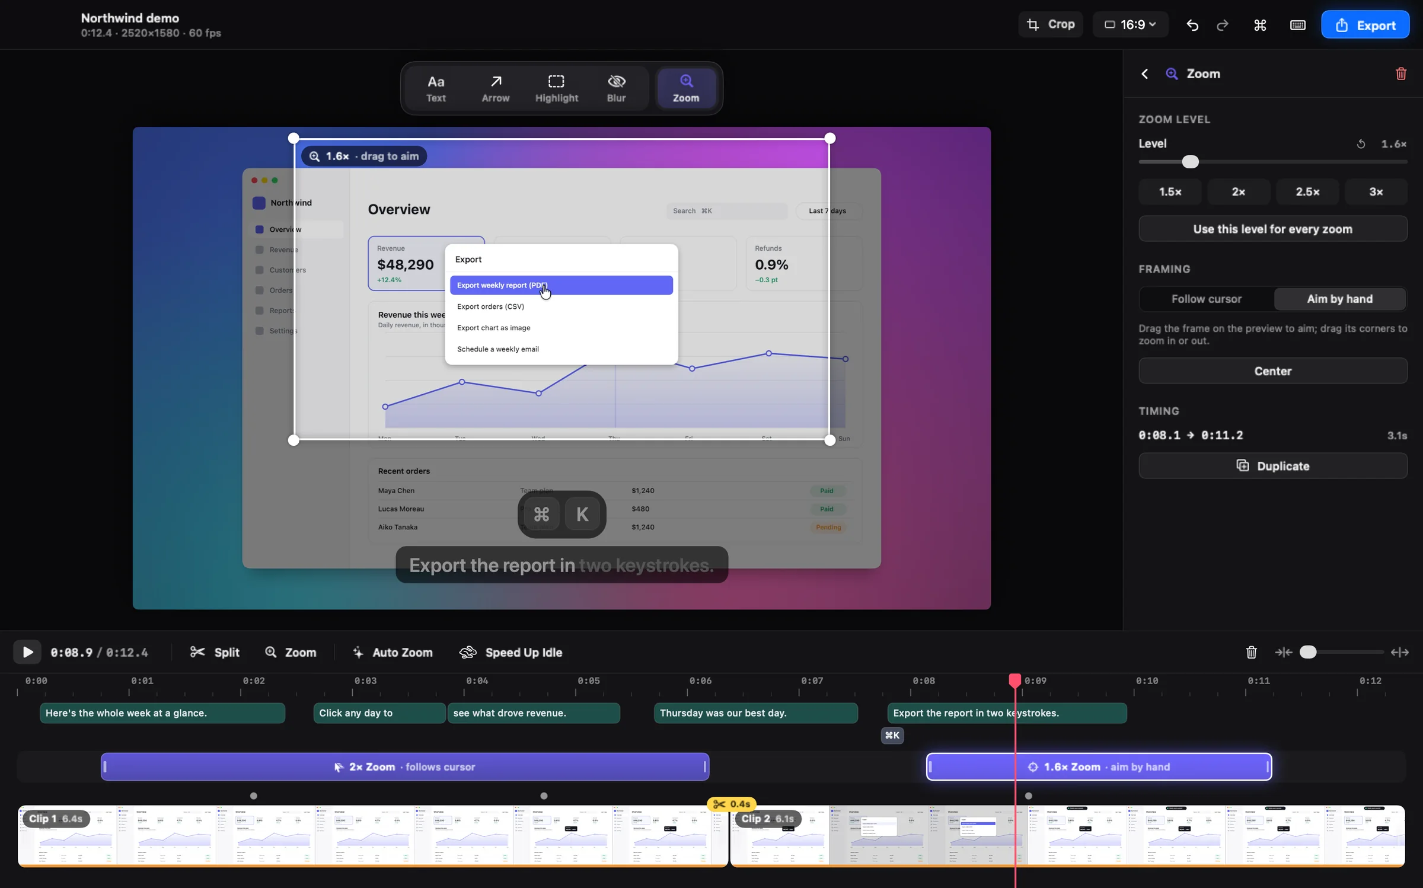Image resolution: width=1423 pixels, height=888 pixels.
Task: Select caption Here's the whole week at a glance
Action: click(162, 713)
